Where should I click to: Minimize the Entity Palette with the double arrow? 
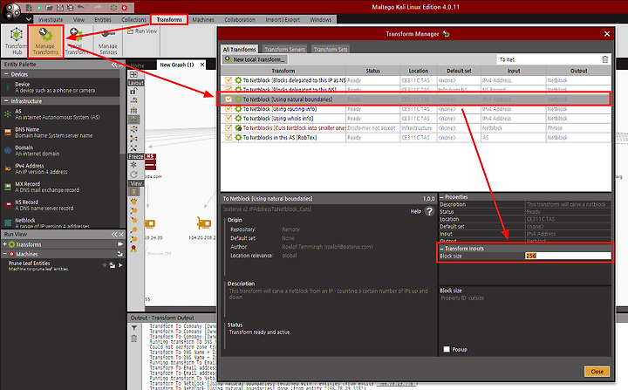[x=114, y=65]
